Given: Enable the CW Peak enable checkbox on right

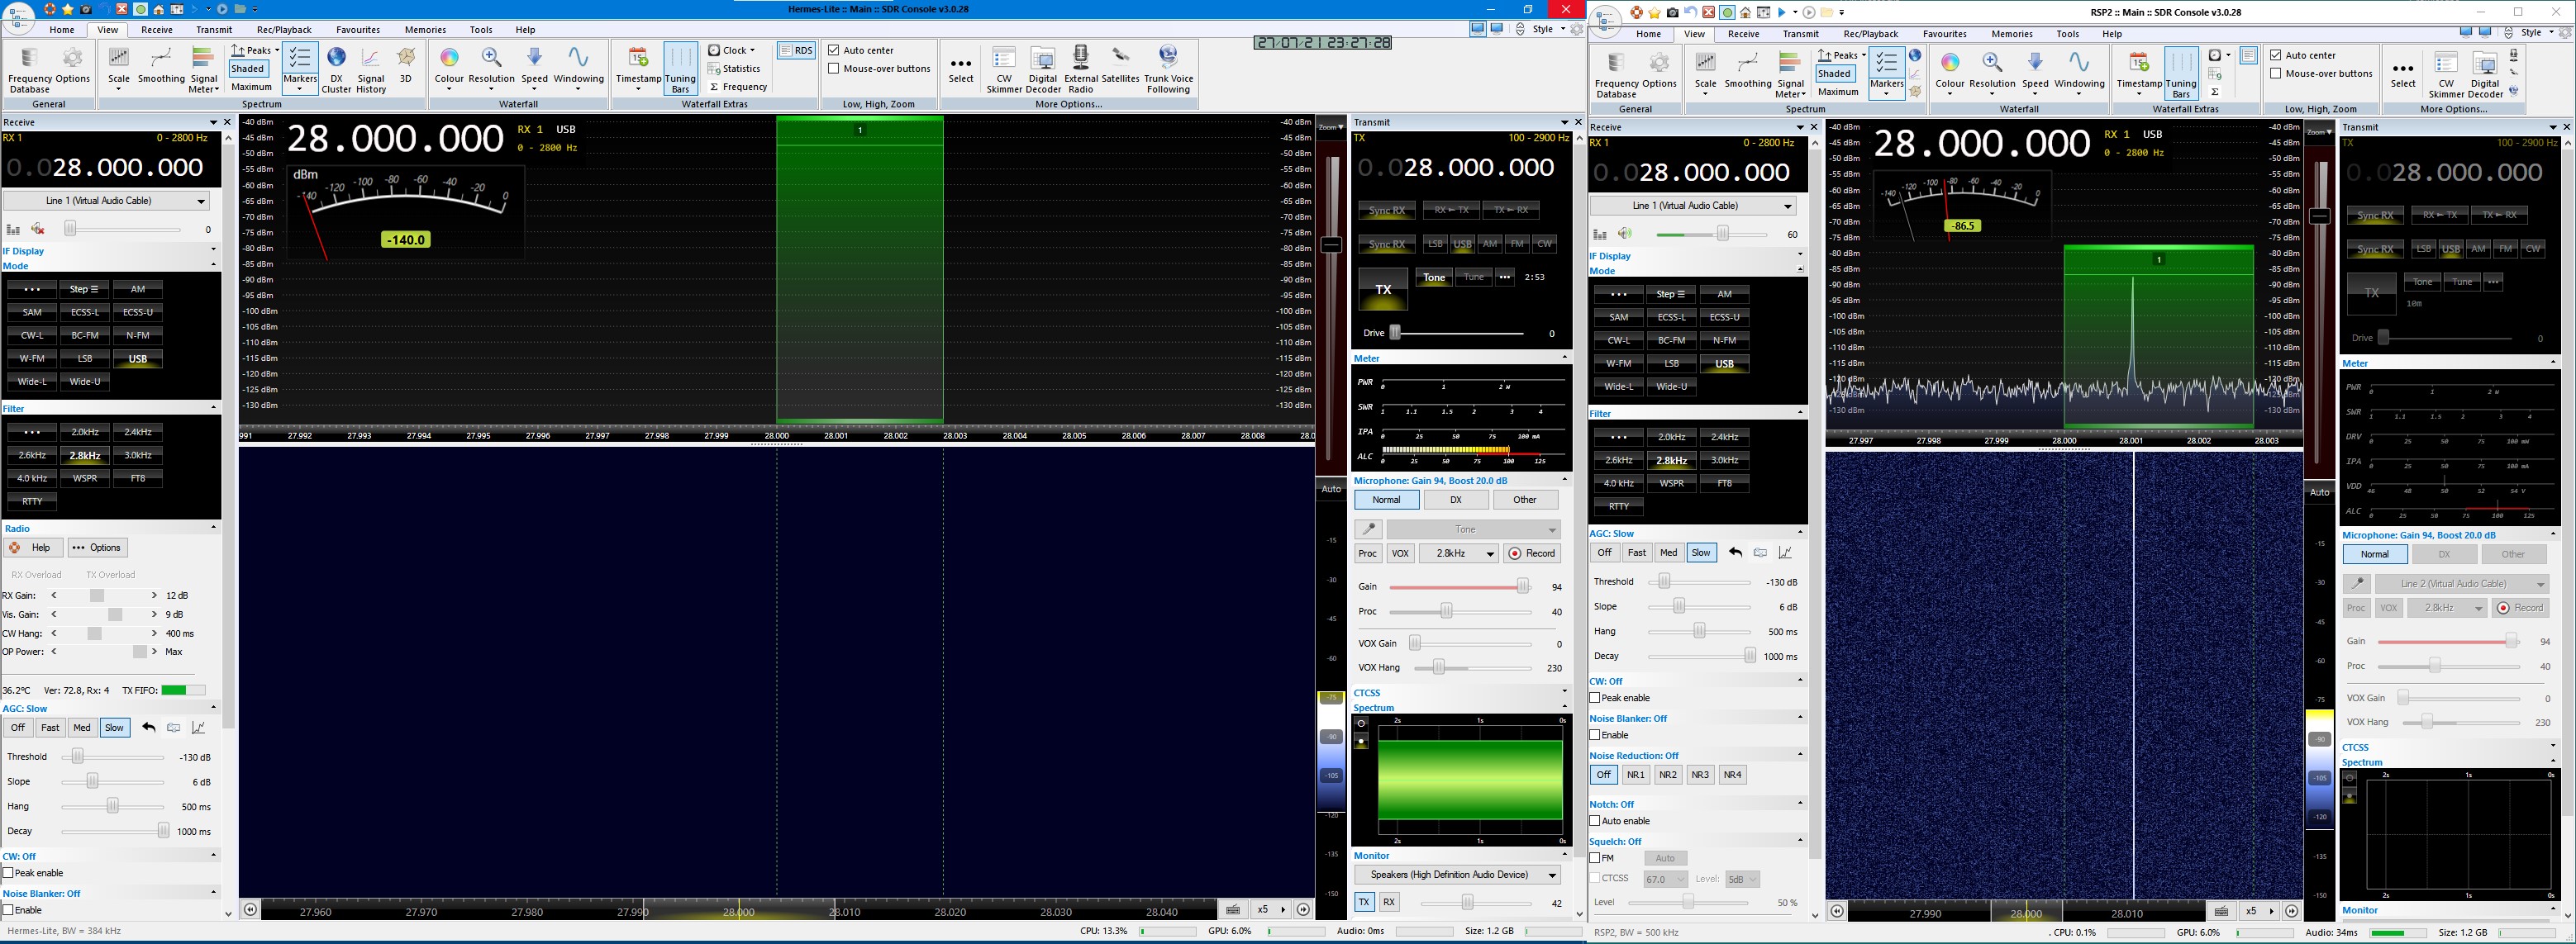Looking at the screenshot, I should coord(1595,698).
